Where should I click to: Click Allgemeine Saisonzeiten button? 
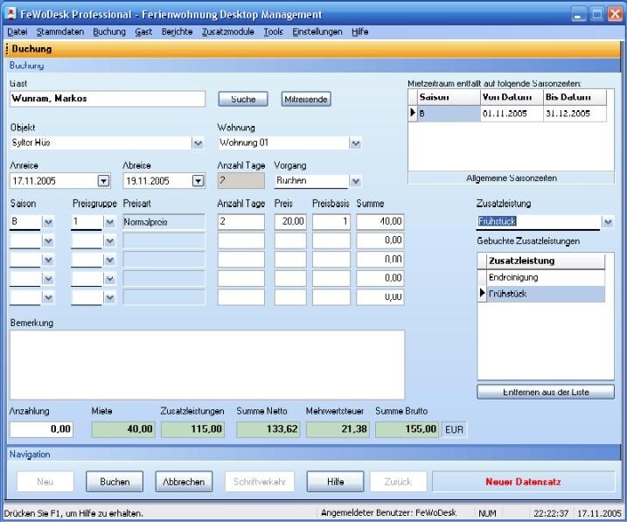(512, 177)
